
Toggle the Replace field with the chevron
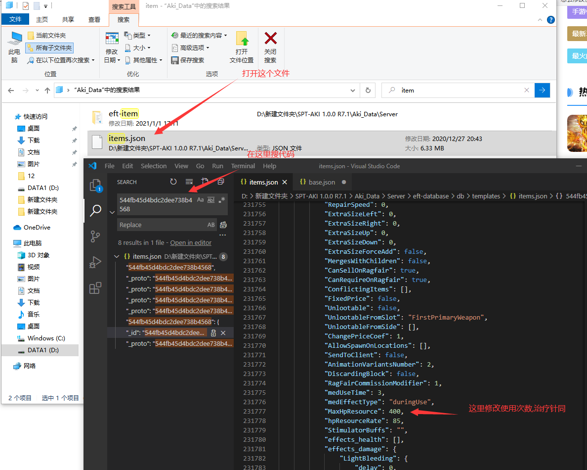(112, 212)
